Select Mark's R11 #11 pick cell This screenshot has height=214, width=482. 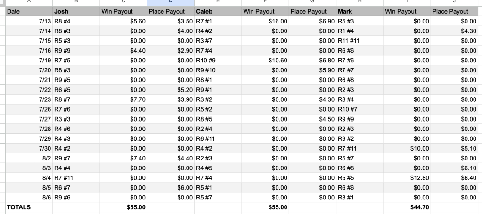click(x=359, y=41)
